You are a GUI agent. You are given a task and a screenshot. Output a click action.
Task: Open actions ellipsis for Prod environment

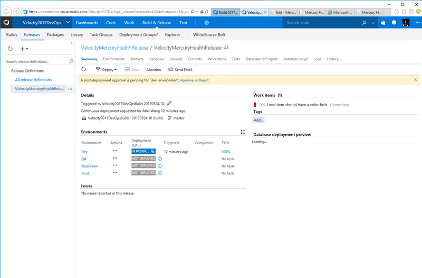pos(115,172)
